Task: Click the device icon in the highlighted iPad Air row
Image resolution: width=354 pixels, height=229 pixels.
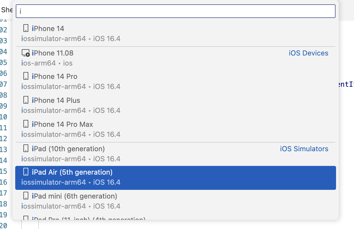Action: pyautogui.click(x=26, y=172)
